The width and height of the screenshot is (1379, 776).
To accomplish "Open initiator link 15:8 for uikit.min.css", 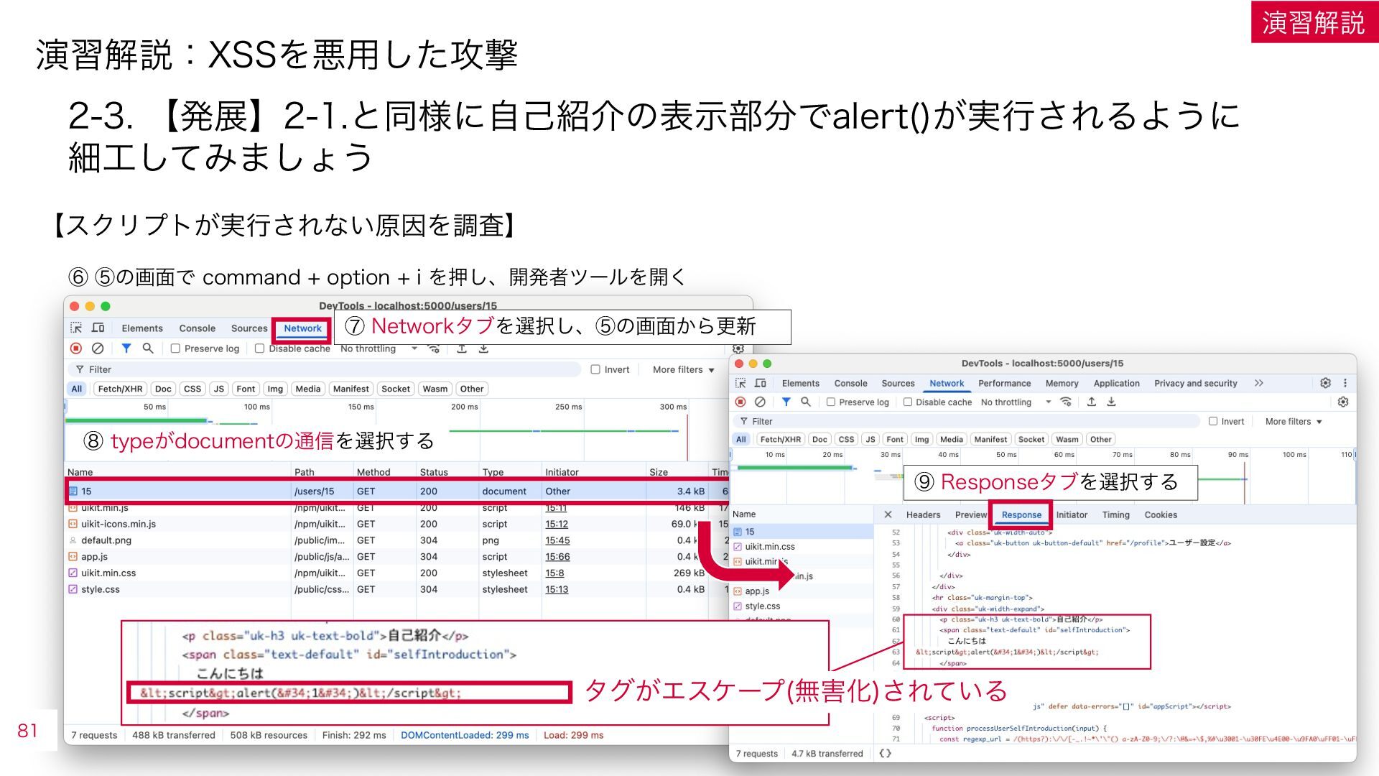I will 554,573.
